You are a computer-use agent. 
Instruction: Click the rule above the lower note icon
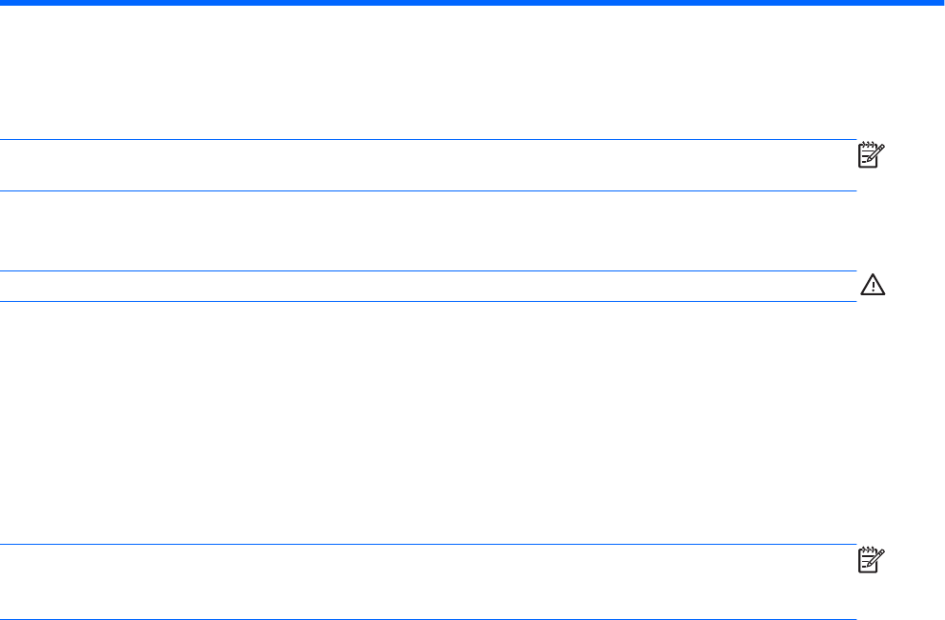coord(429,545)
